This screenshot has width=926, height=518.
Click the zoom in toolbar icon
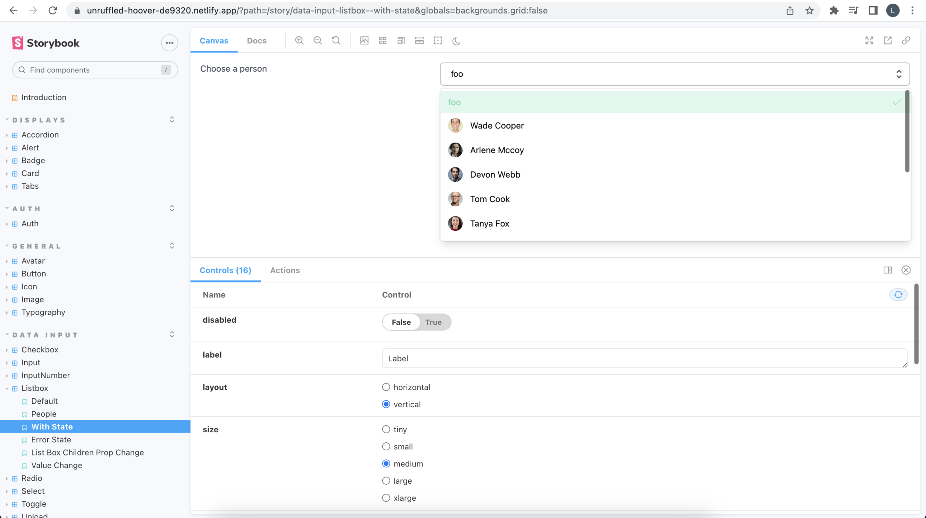click(x=299, y=41)
